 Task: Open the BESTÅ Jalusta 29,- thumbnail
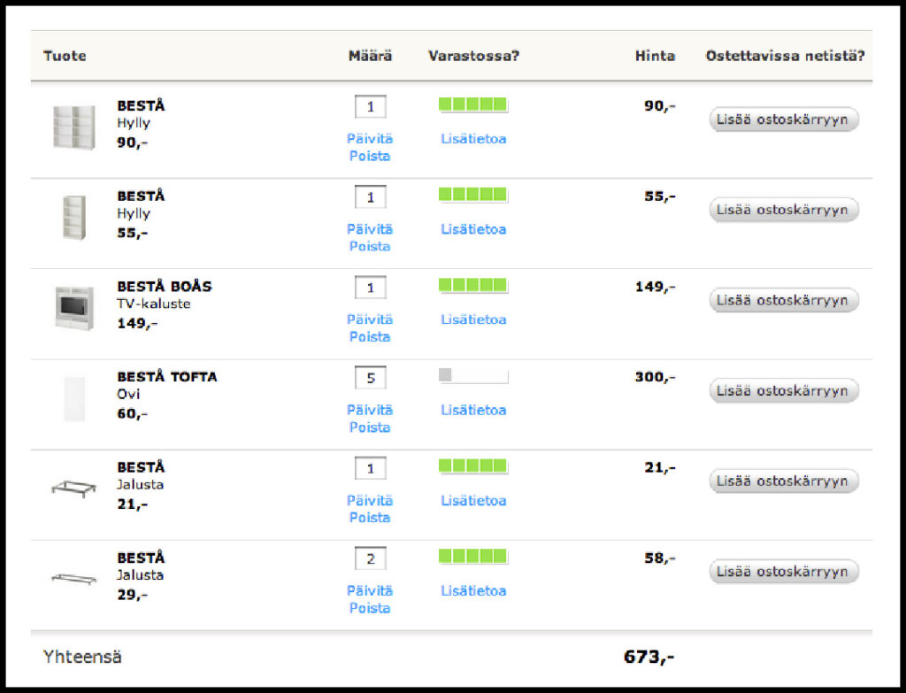point(74,578)
